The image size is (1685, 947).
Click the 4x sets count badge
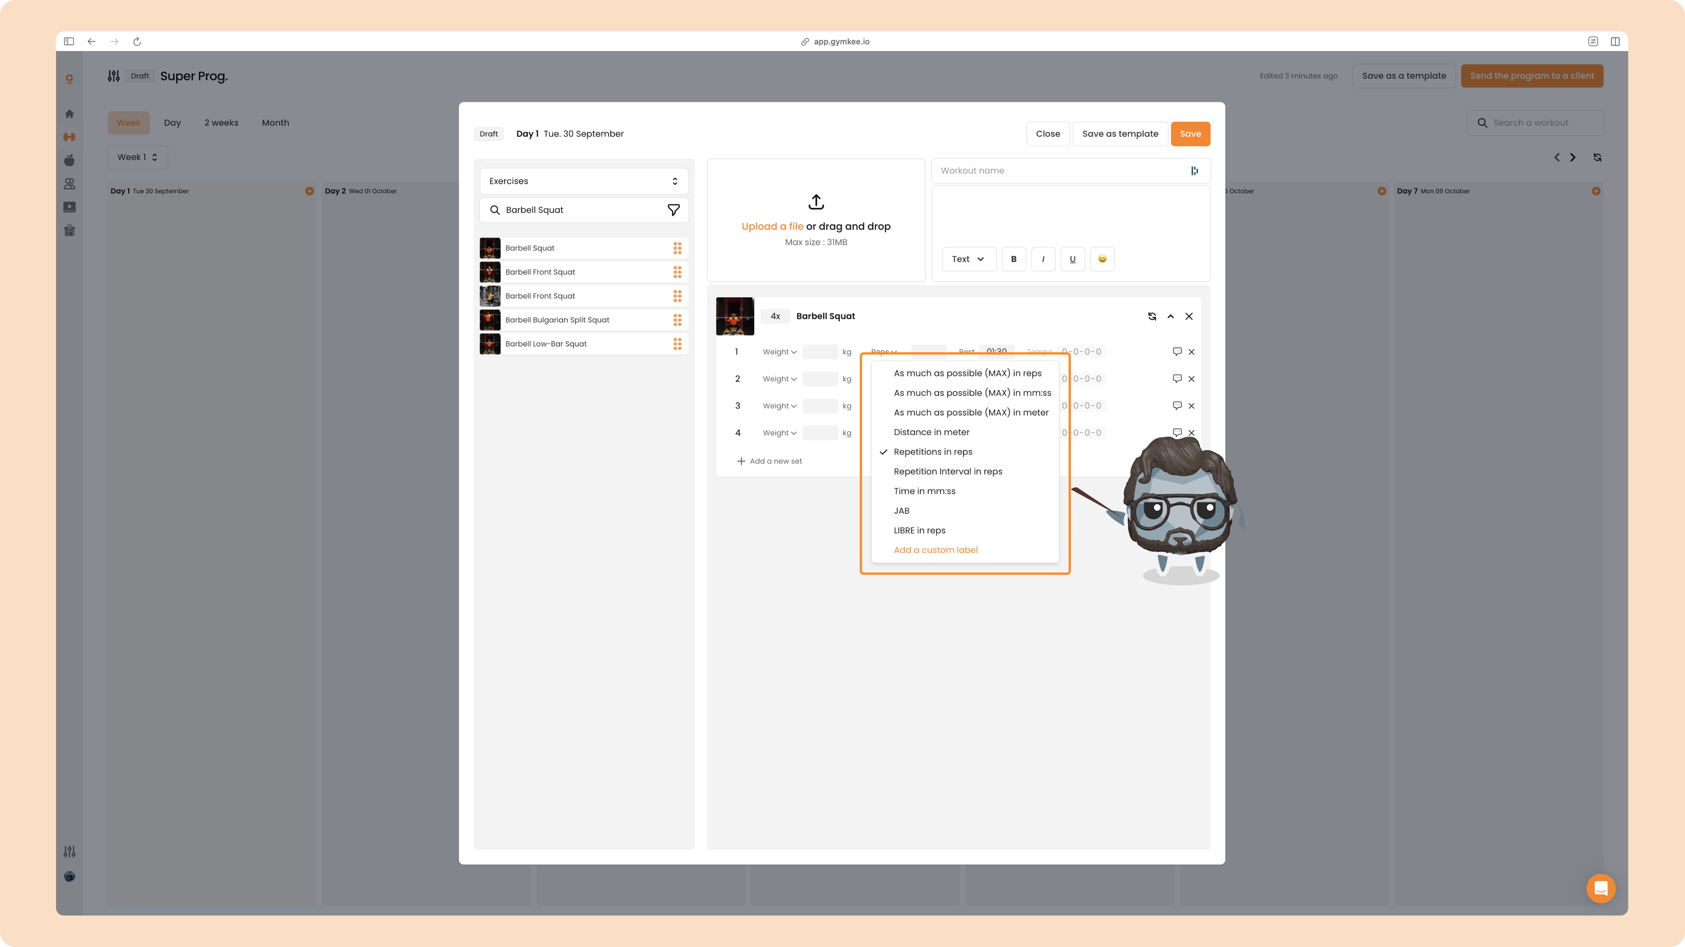(x=775, y=317)
